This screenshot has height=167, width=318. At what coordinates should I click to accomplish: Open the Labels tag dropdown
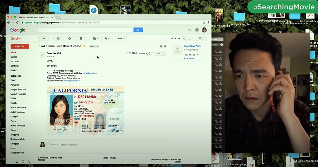click(107, 38)
